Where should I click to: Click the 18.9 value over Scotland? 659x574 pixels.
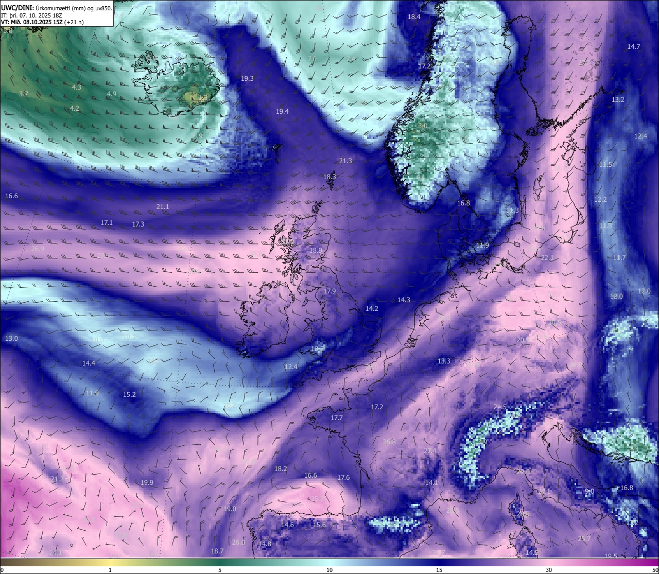coord(316,250)
